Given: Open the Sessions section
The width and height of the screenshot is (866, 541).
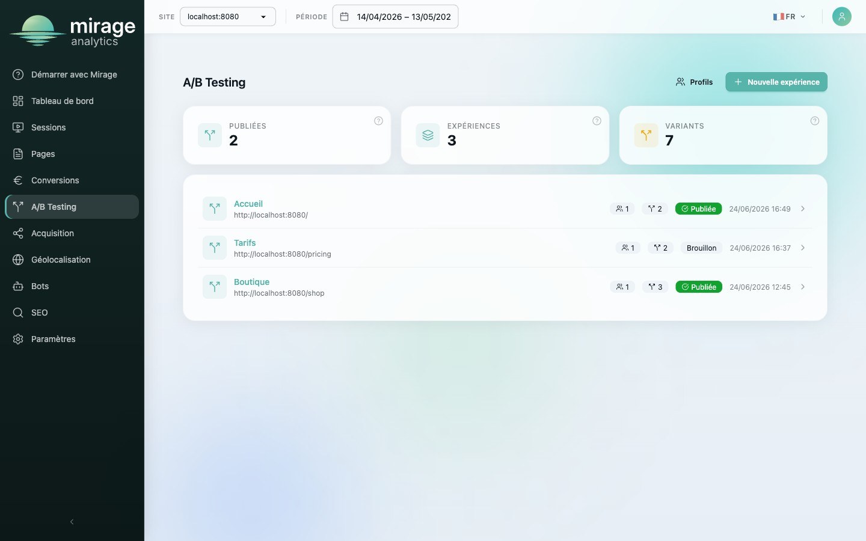Looking at the screenshot, I should point(72,127).
